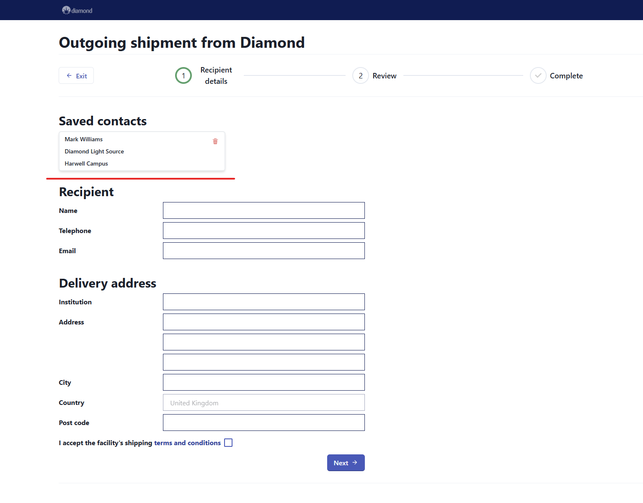Focus the City input field

coord(264,382)
